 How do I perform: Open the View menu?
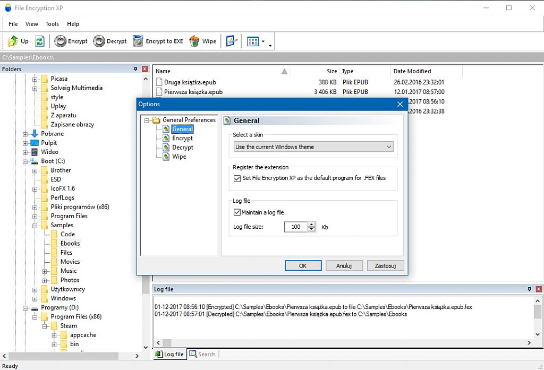tap(31, 24)
